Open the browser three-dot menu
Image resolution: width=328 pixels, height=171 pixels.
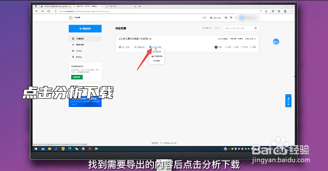[292, 11]
